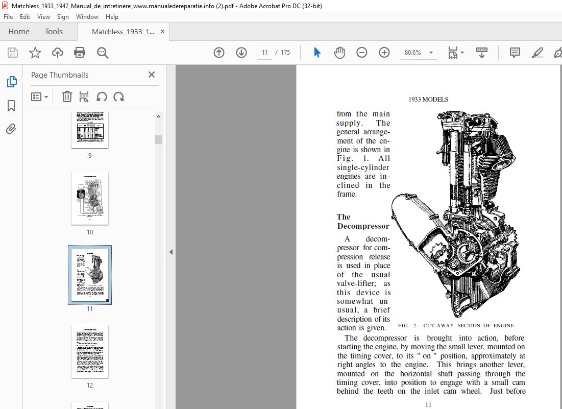Close the Matchless_1933 document tab
This screenshot has height=409, width=562.
[162, 32]
